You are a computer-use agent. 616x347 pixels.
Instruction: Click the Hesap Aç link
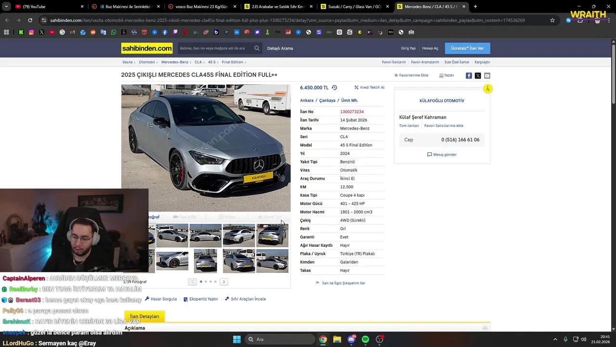pyautogui.click(x=430, y=48)
